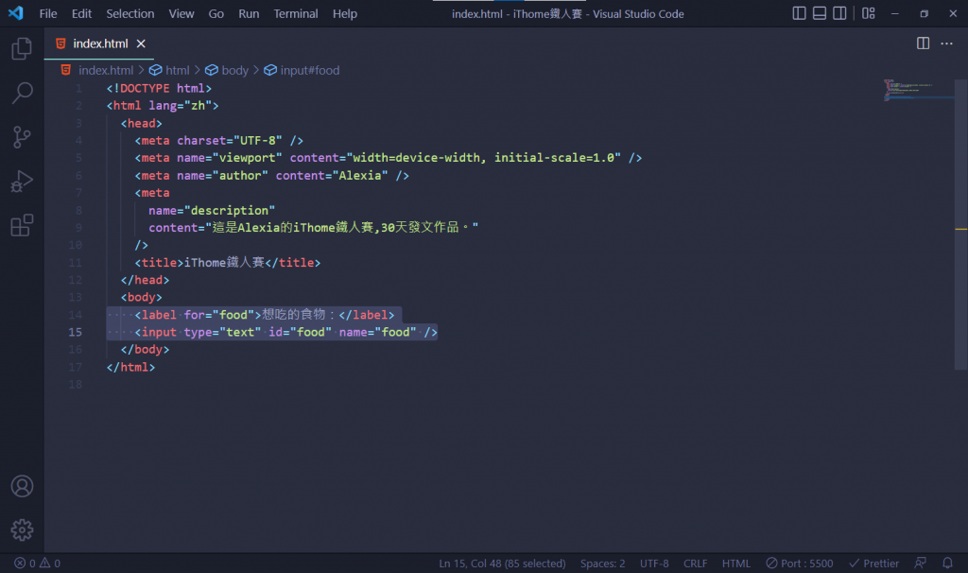Click the name="description" attribute line
Image resolution: width=968 pixels, height=573 pixels.
click(x=211, y=211)
